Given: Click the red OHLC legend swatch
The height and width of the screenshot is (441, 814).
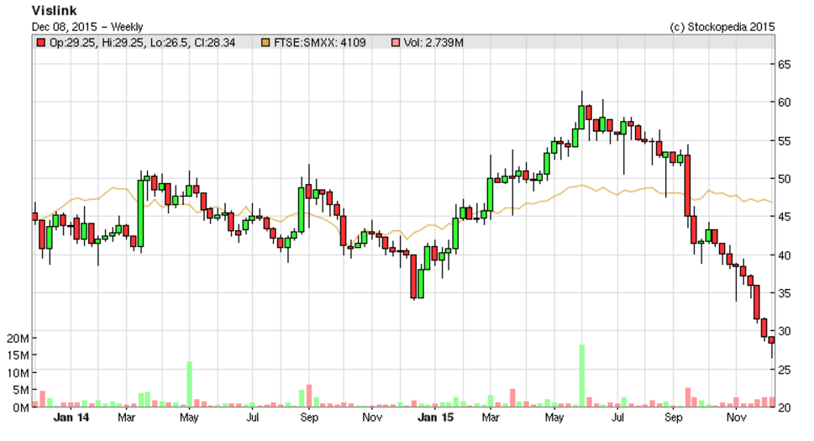Looking at the screenshot, I should 41,43.
